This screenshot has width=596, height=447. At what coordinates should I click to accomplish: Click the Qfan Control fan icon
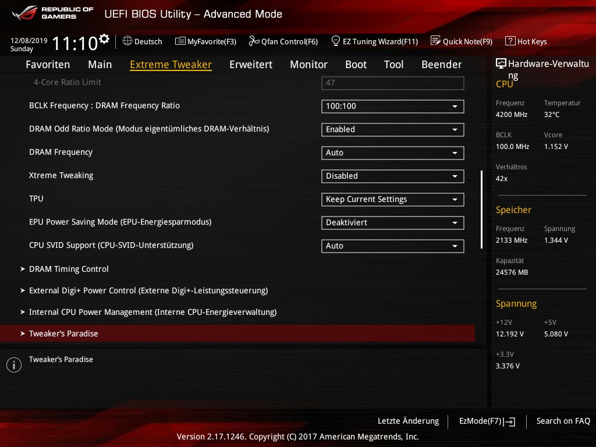254,41
